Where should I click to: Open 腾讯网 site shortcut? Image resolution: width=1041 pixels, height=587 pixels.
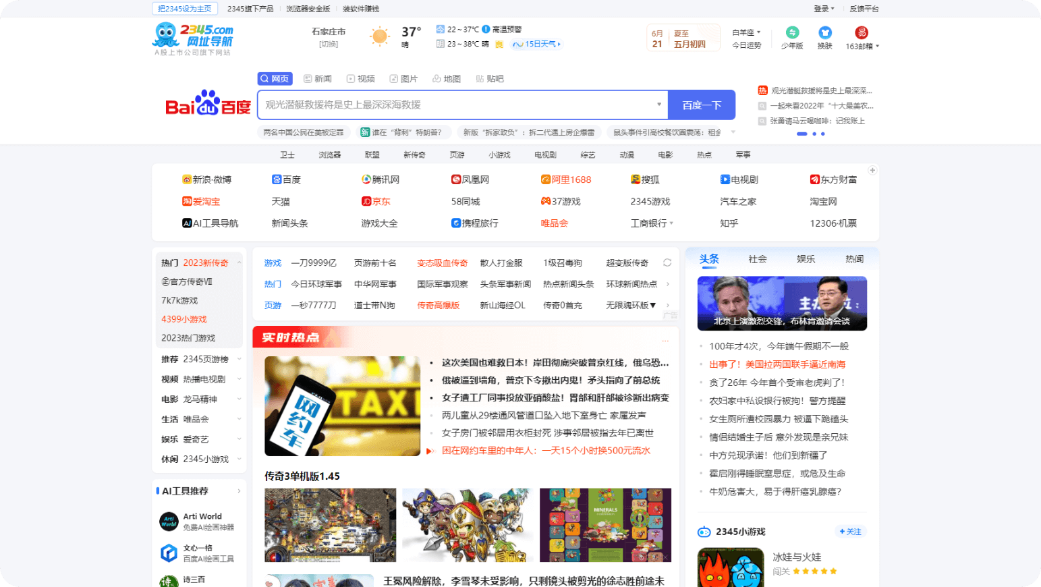[381, 179]
